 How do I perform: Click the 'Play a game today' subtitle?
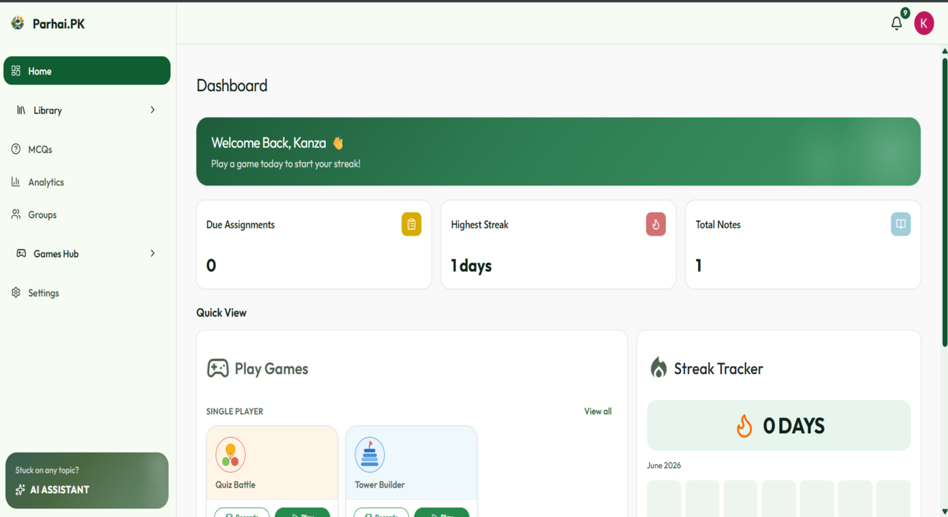pos(286,164)
